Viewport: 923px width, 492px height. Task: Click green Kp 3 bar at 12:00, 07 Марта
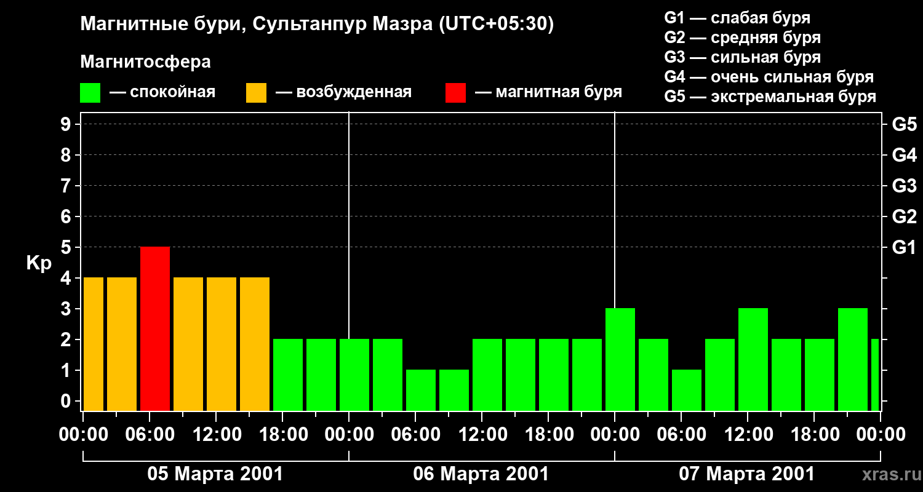point(753,359)
